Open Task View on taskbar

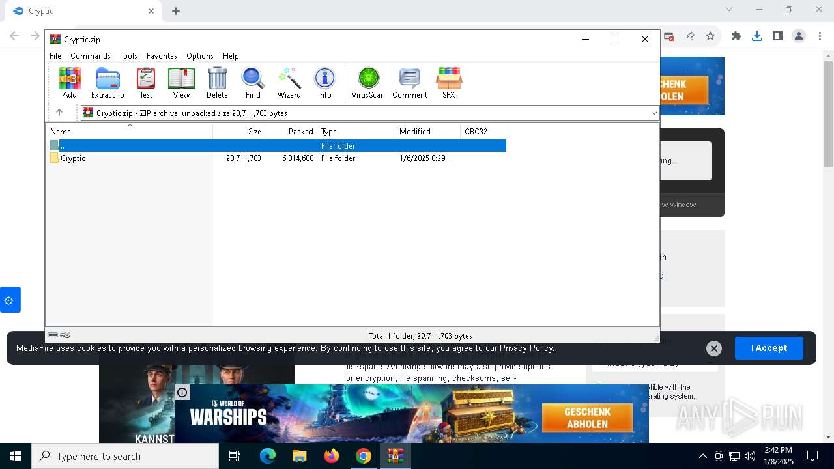point(235,456)
